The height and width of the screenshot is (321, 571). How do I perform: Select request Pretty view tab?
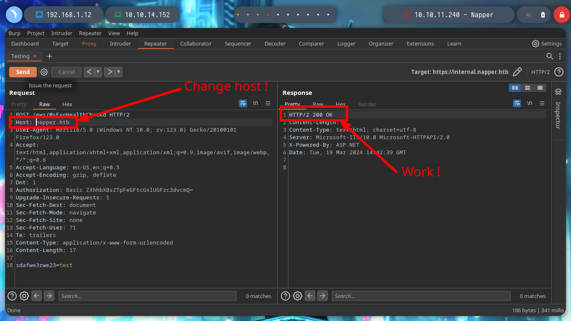coord(19,104)
